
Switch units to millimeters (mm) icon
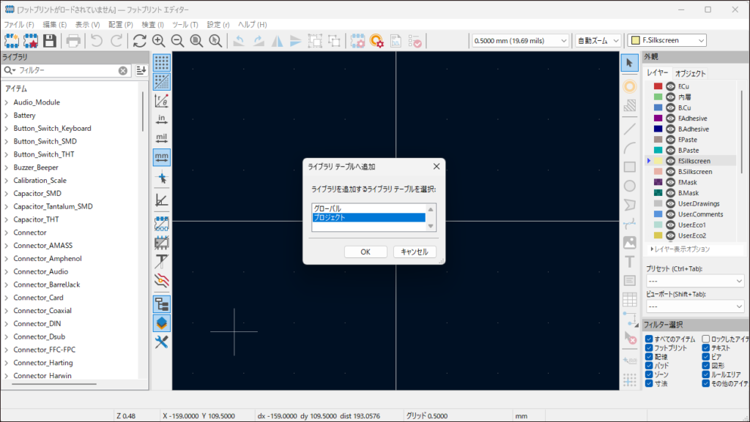point(162,157)
